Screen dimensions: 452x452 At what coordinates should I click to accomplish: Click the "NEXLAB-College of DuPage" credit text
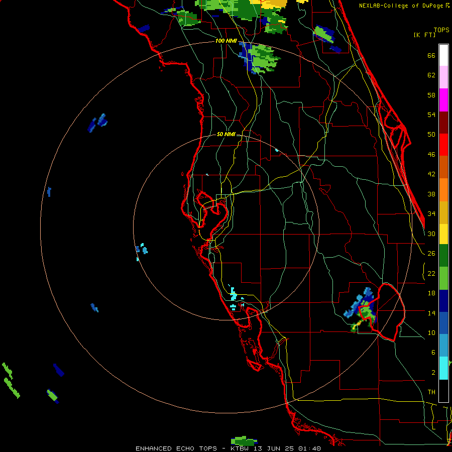tap(401, 6)
